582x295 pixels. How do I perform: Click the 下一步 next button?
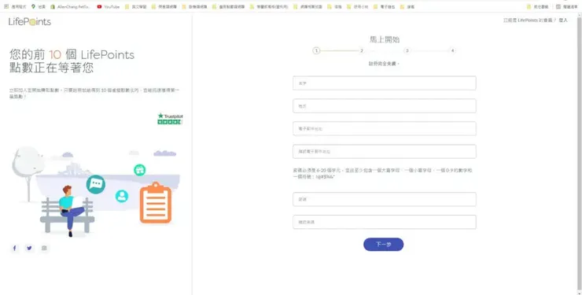pyautogui.click(x=384, y=245)
